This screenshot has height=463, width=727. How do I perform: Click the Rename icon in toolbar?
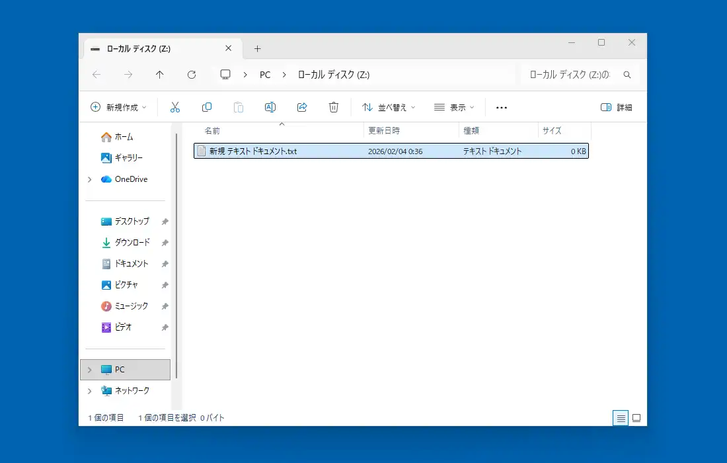click(x=270, y=107)
